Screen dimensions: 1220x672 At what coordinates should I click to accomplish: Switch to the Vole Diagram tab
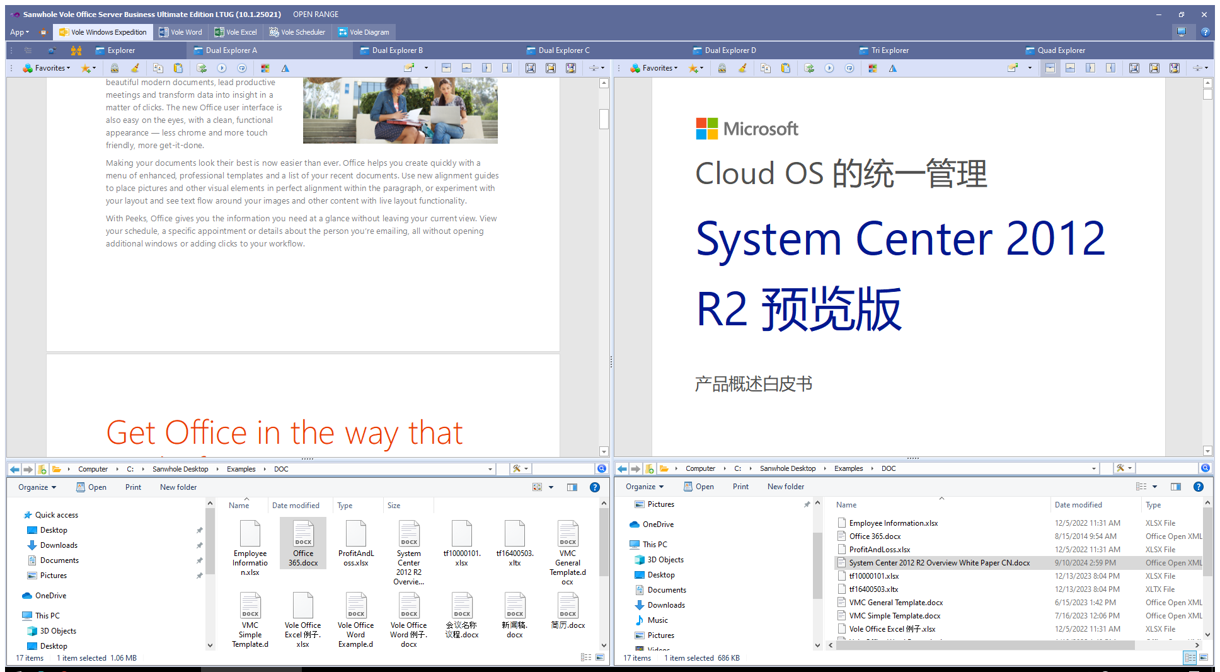(364, 32)
